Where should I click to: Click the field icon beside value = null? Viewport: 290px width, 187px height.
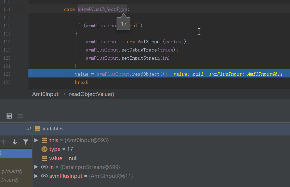coord(44,158)
